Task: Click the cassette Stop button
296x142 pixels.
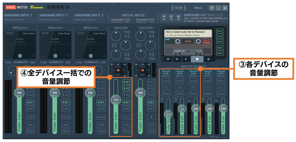Action: pyautogui.click(x=197, y=59)
